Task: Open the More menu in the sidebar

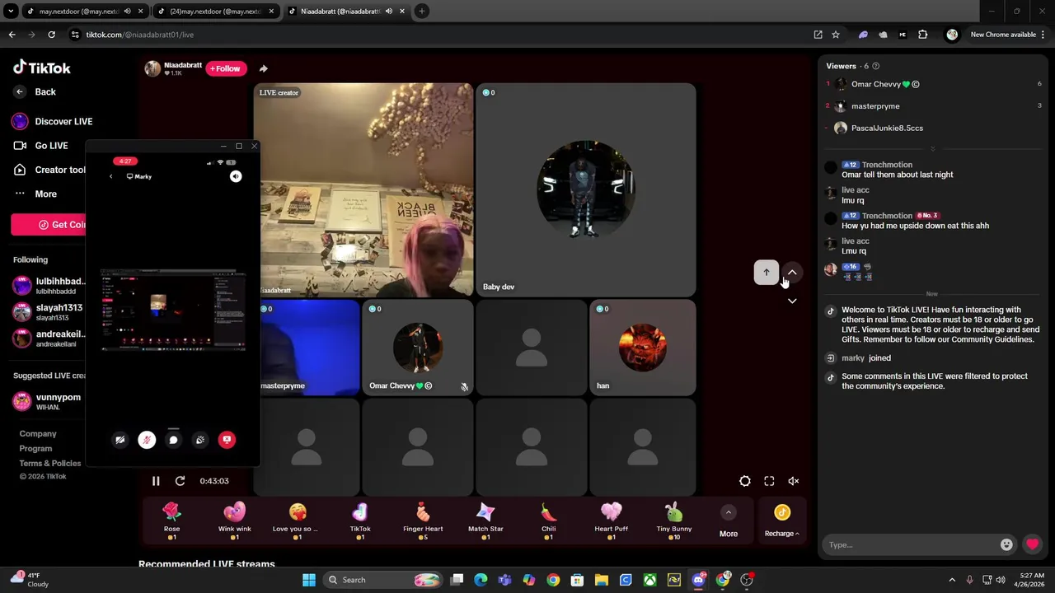Action: click(35, 194)
